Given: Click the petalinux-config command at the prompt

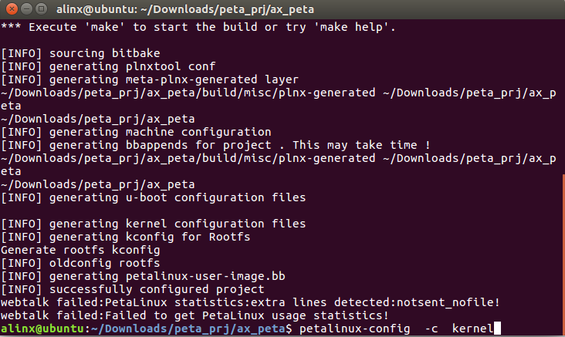Looking at the screenshot, I should click(354, 329).
